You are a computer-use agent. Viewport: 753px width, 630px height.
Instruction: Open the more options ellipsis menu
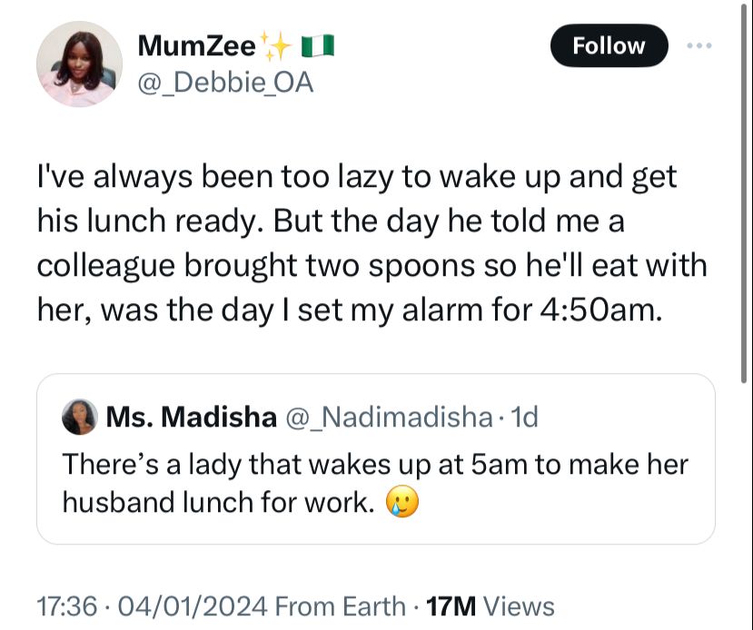point(699,44)
